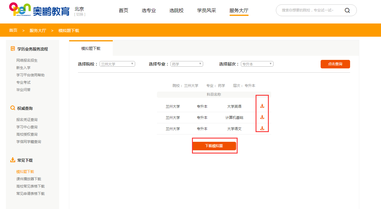Click the 点击查询 query button

click(335, 64)
